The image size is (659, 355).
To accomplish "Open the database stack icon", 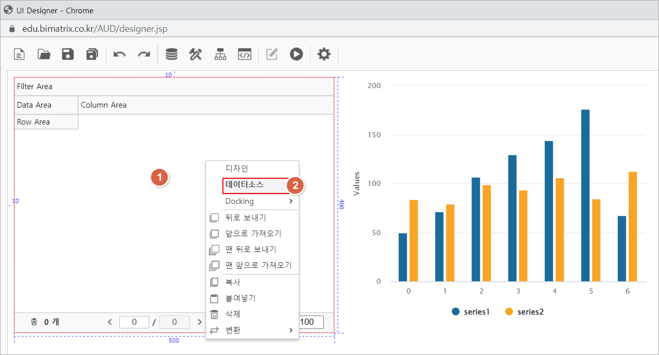I will tap(172, 54).
